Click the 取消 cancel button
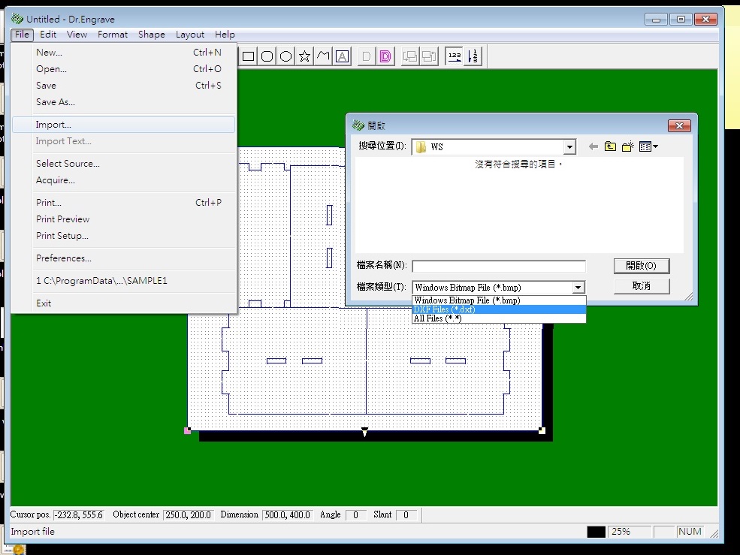The height and width of the screenshot is (555, 740). tap(642, 286)
